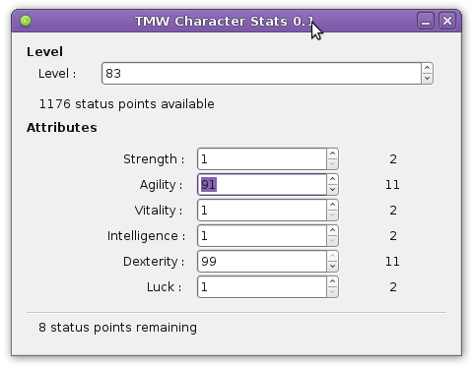This screenshot has height=369, width=475.
Task: Increase Dexterity with the up arrow
Action: (332, 256)
